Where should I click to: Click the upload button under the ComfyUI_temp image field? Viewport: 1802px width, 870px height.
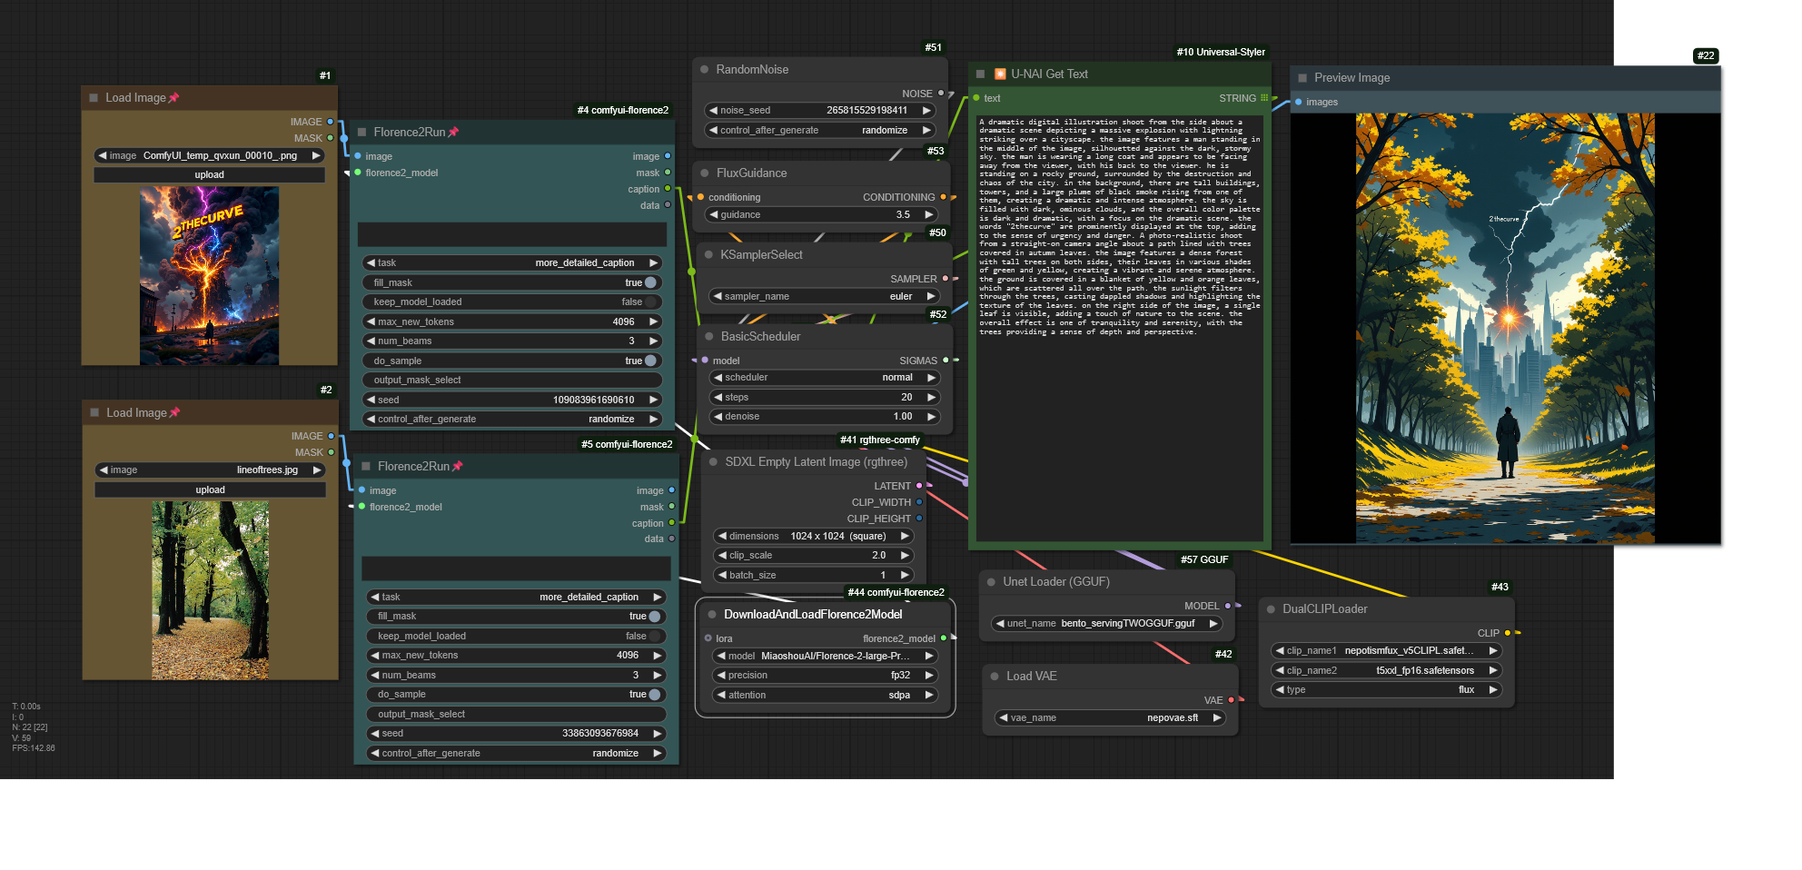coord(209,174)
